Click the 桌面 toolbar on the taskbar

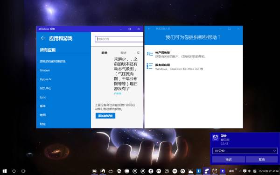[231, 171]
